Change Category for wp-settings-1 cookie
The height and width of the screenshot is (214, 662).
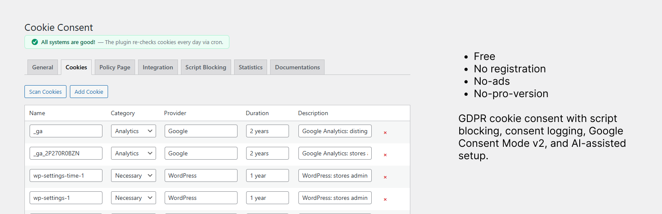(x=133, y=198)
